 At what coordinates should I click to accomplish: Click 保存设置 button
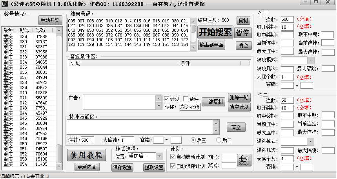[x=122, y=167]
